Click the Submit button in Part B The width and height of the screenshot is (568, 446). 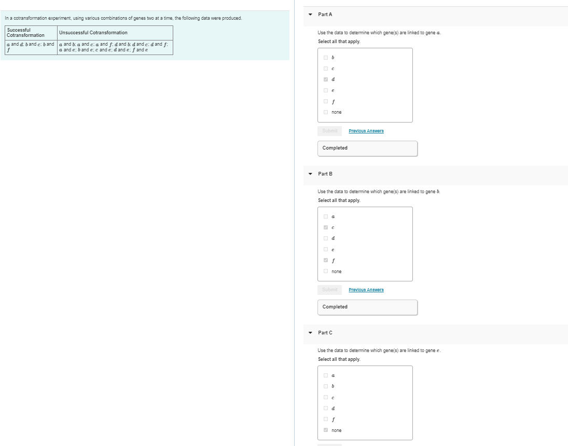329,290
